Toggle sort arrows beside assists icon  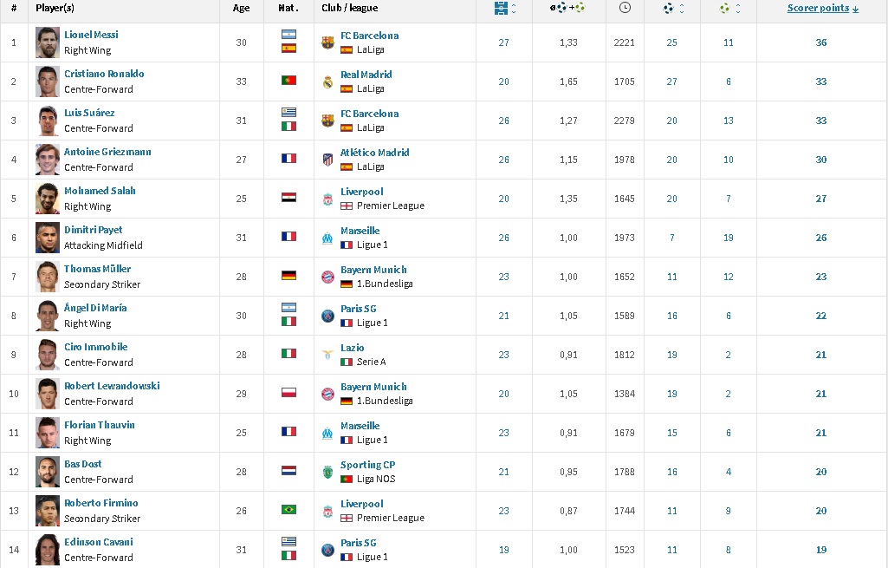click(x=738, y=9)
